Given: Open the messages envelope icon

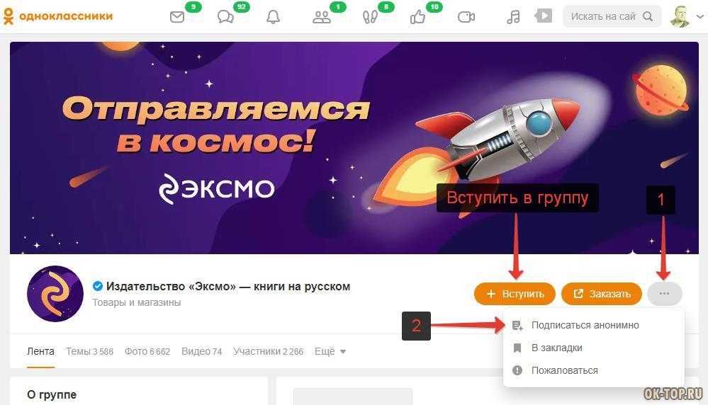Looking at the screenshot, I should pyautogui.click(x=177, y=17).
